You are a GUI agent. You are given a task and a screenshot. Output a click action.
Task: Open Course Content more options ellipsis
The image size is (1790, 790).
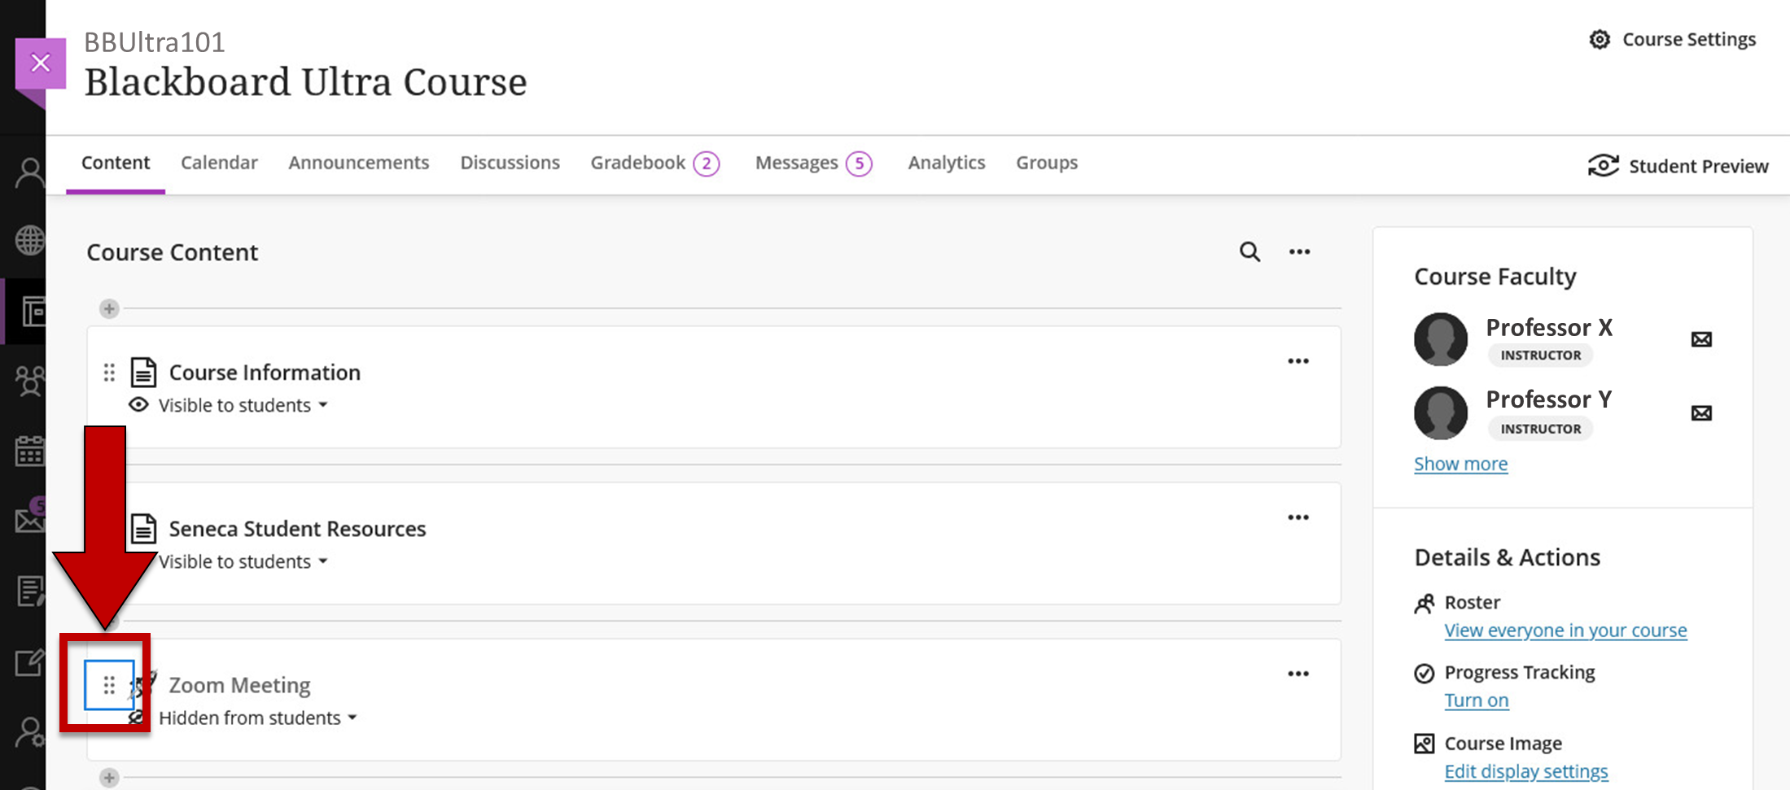(1299, 251)
